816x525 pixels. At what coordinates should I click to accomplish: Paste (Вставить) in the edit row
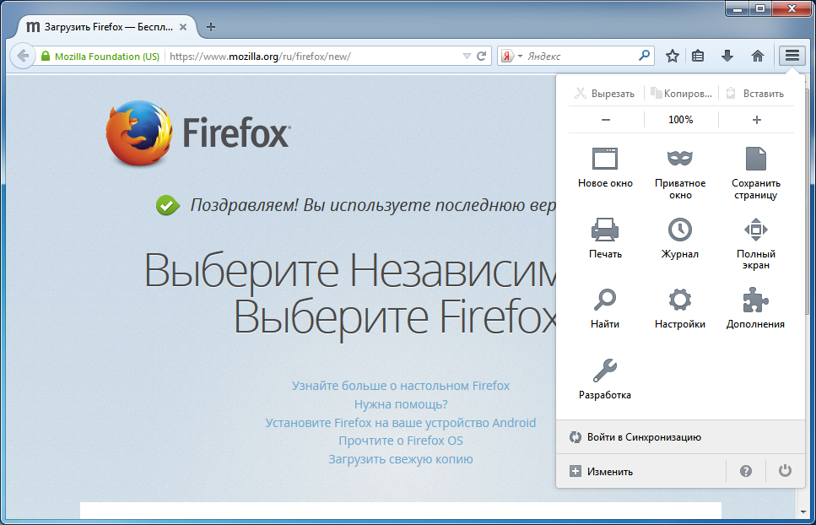point(755,94)
